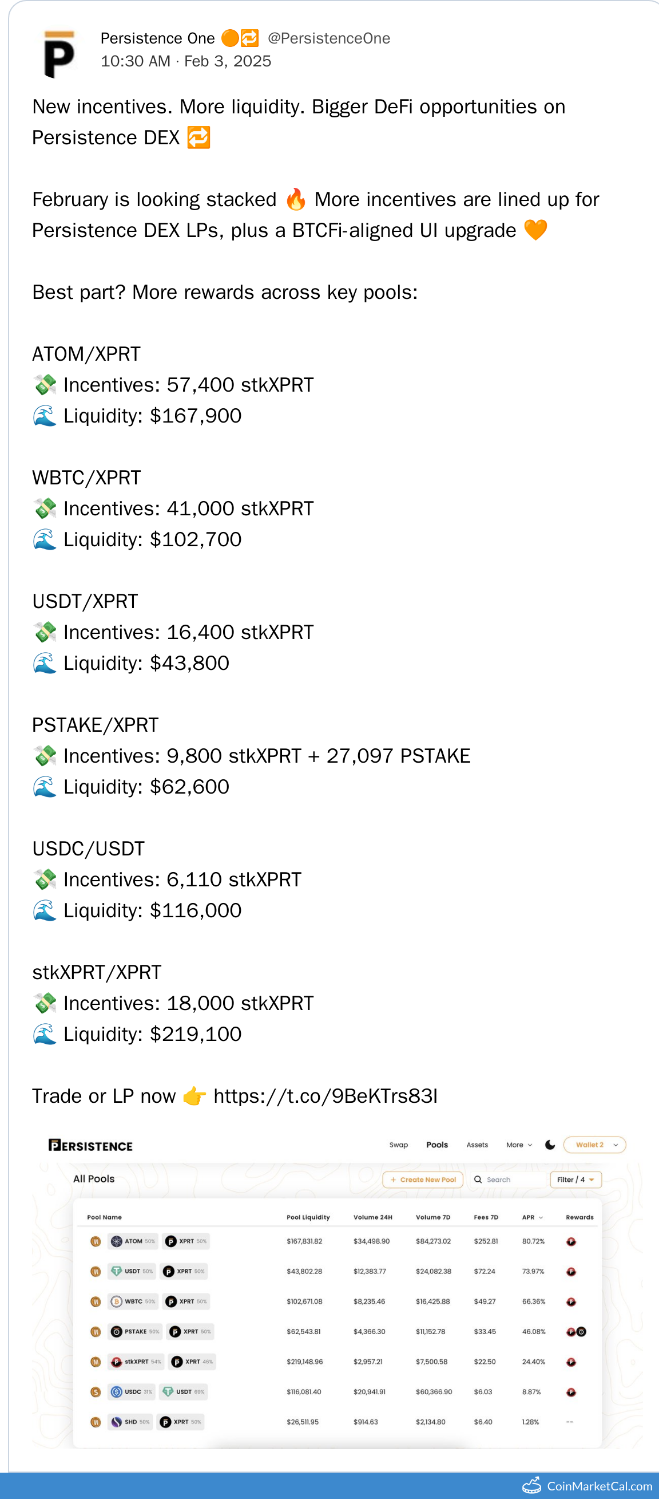The image size is (659, 1499).
Task: Click the SHD token icon
Action: click(x=117, y=1422)
